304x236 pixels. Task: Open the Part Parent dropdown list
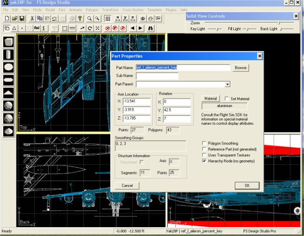(227, 84)
